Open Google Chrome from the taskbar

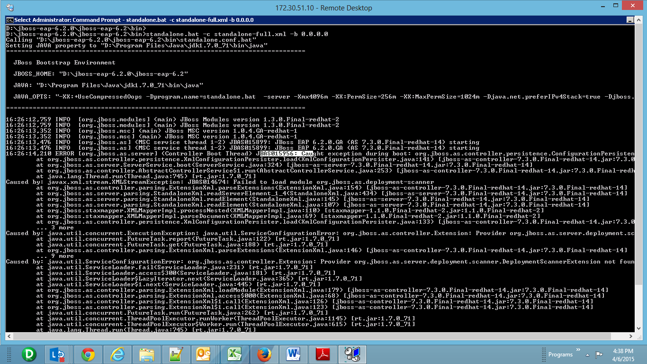tap(88, 354)
